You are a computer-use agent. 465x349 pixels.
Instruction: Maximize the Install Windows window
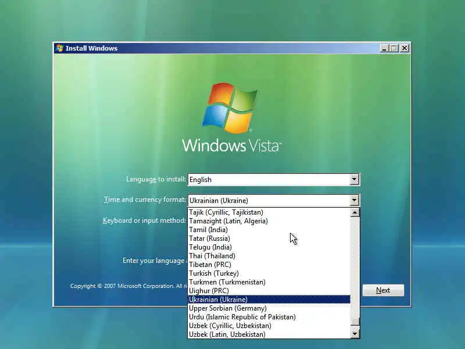(x=394, y=48)
